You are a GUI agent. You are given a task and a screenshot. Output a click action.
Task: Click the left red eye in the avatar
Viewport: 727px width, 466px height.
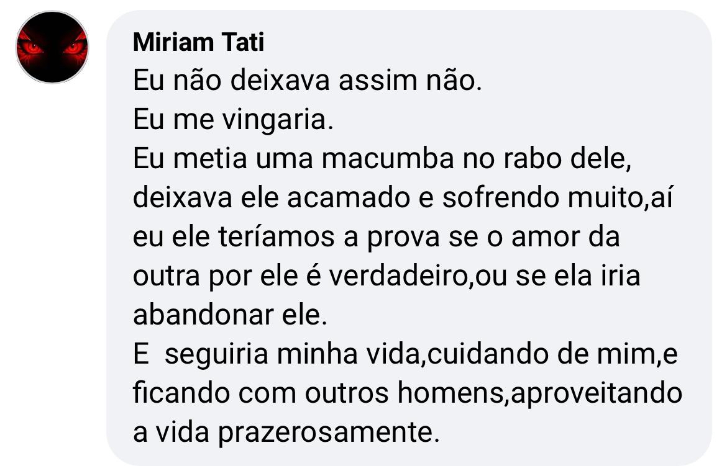click(31, 47)
